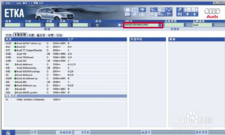Screen dimensions: 225x135
Task: Click the 底盘号 button in bottom bar
Action: (x=146, y=132)
